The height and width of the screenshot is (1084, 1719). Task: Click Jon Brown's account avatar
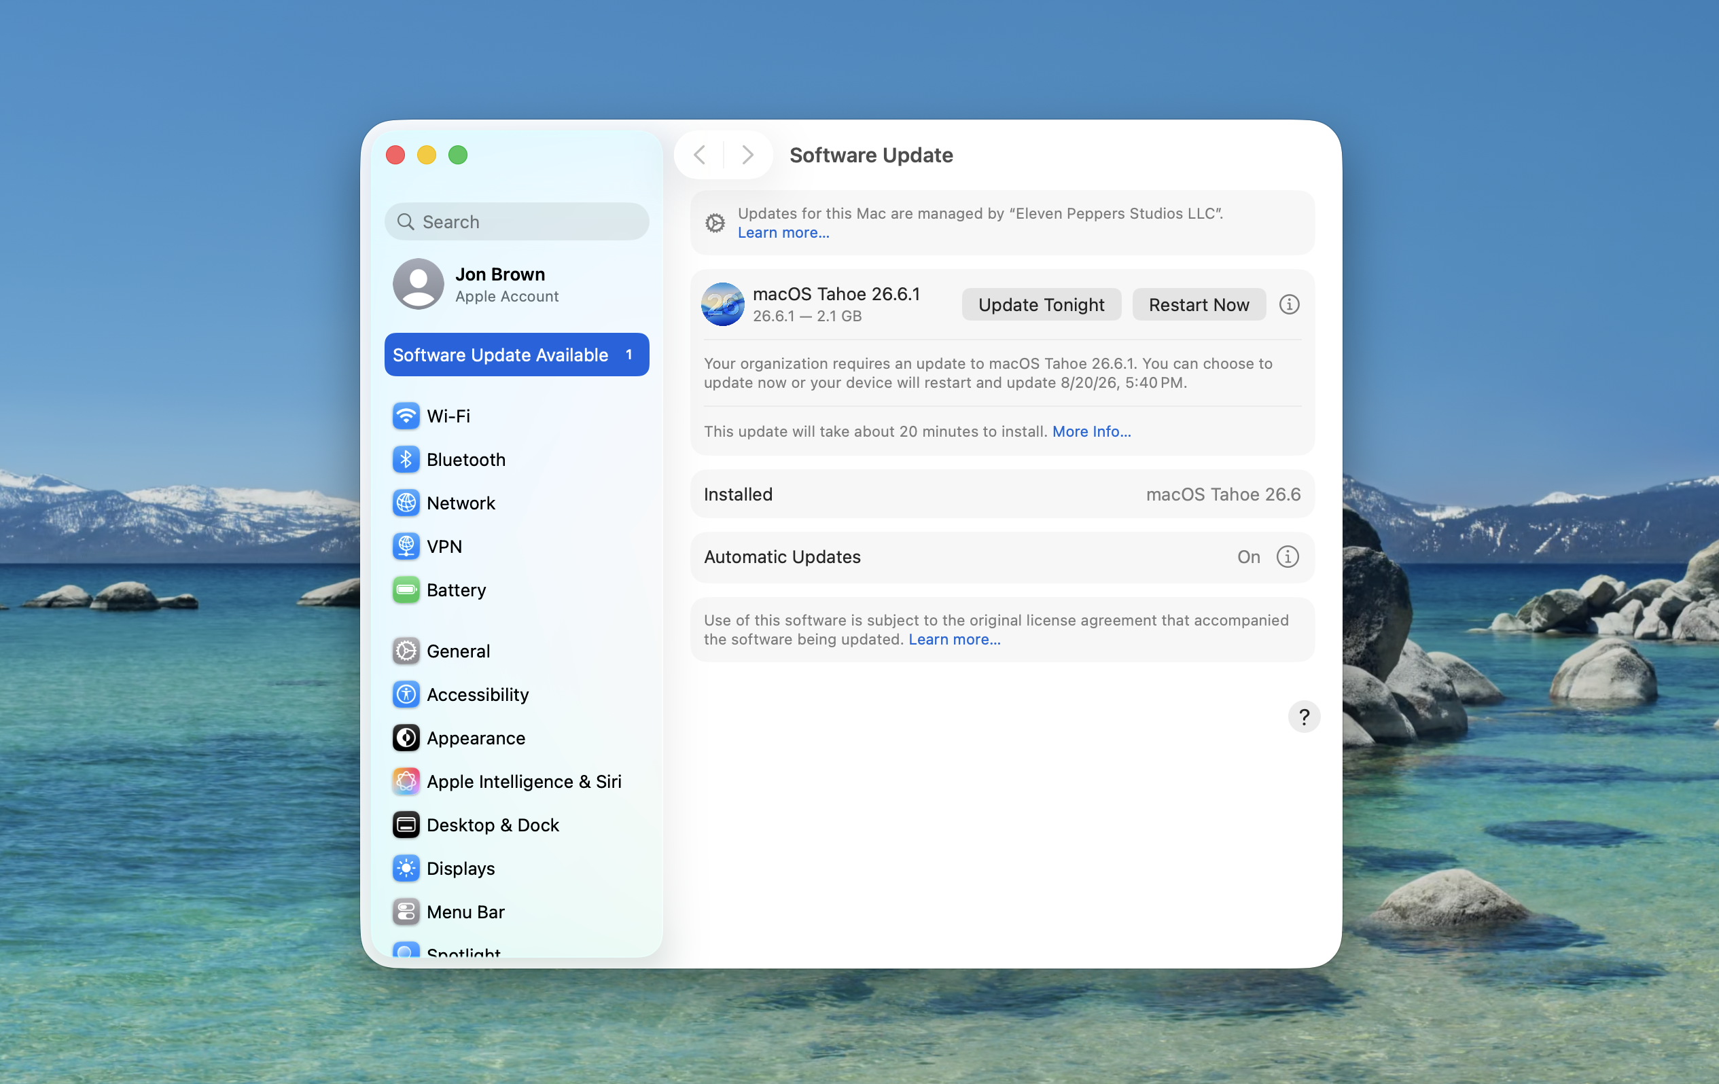(419, 284)
